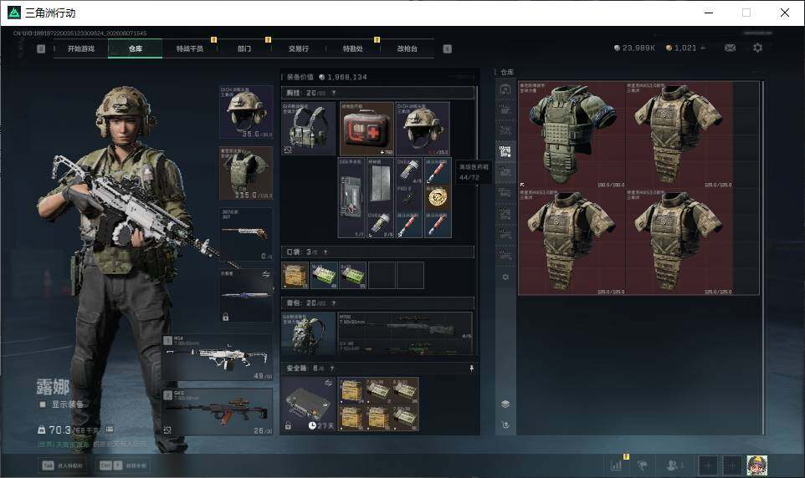Click the chest rig item in 胸挂
The image size is (805, 478).
(x=308, y=129)
